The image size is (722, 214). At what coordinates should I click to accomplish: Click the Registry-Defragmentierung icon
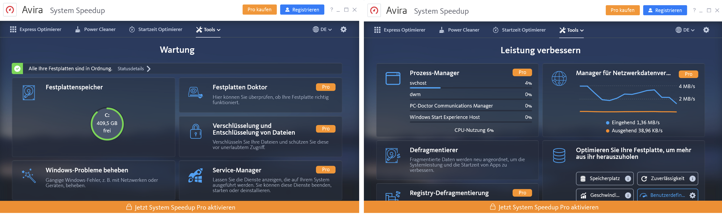[x=393, y=196]
